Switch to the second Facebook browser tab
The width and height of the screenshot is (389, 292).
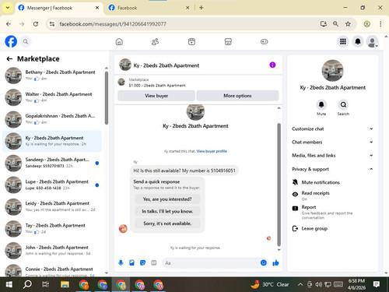pos(149,8)
